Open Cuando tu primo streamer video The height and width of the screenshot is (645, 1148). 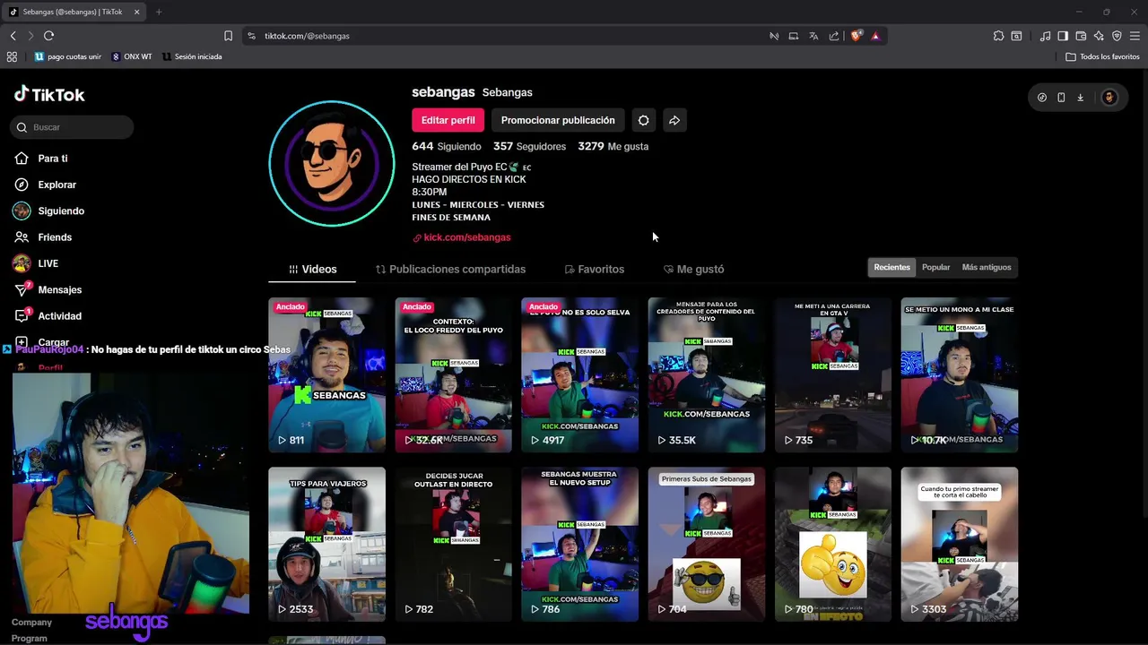pos(960,544)
